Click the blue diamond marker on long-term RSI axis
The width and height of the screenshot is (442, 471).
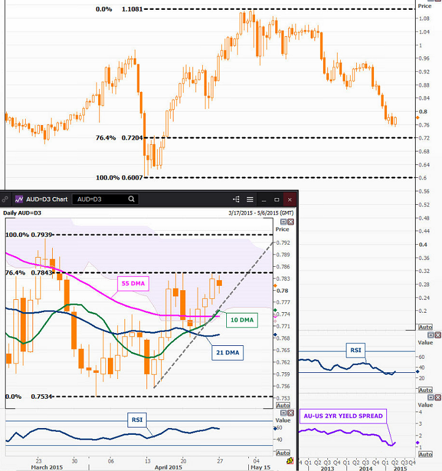coord(417,372)
